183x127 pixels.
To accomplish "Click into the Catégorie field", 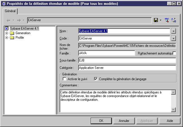I will point(127,68).
